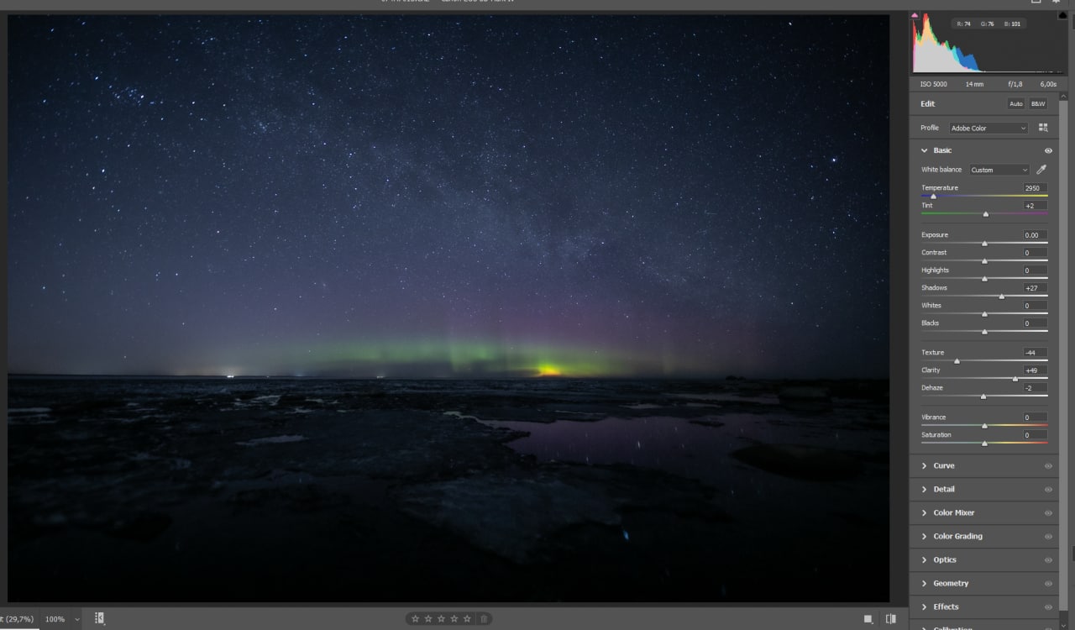
Task: Open the Adobe Color profile dropdown
Action: point(988,129)
